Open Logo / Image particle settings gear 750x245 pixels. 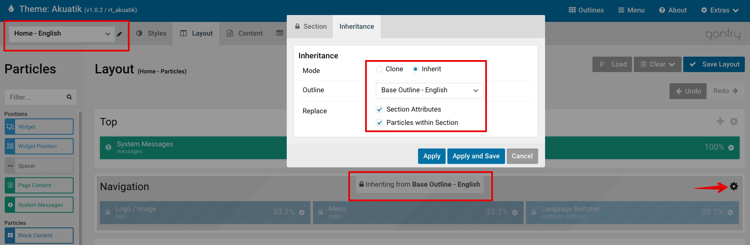coord(302,212)
